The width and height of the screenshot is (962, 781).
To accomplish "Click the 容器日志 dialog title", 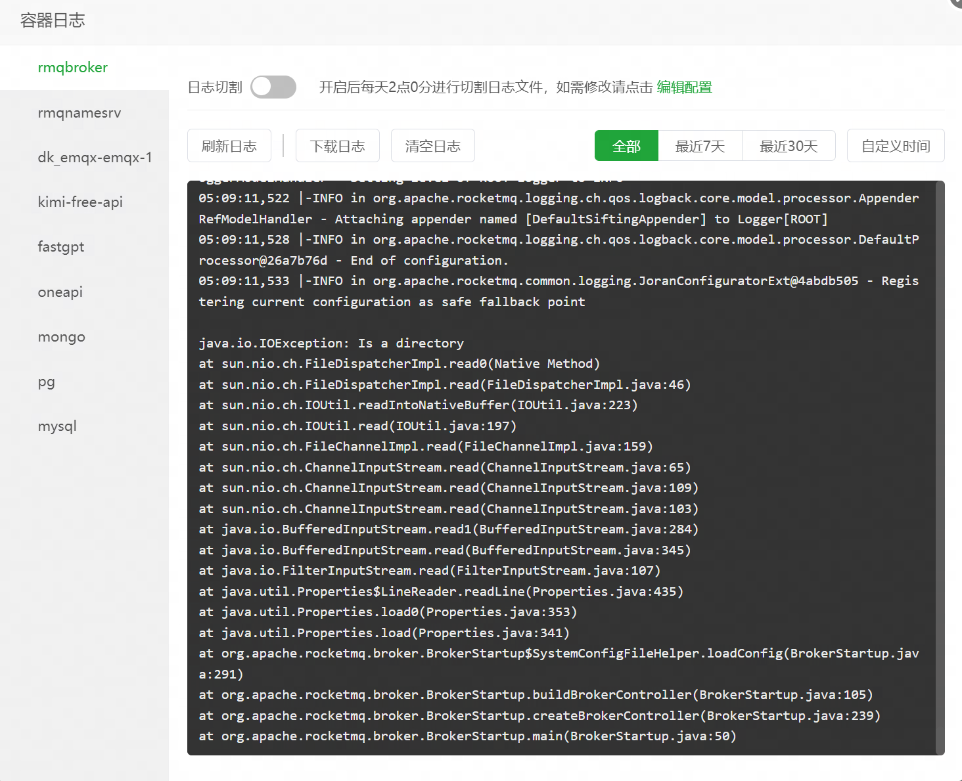I will point(53,20).
